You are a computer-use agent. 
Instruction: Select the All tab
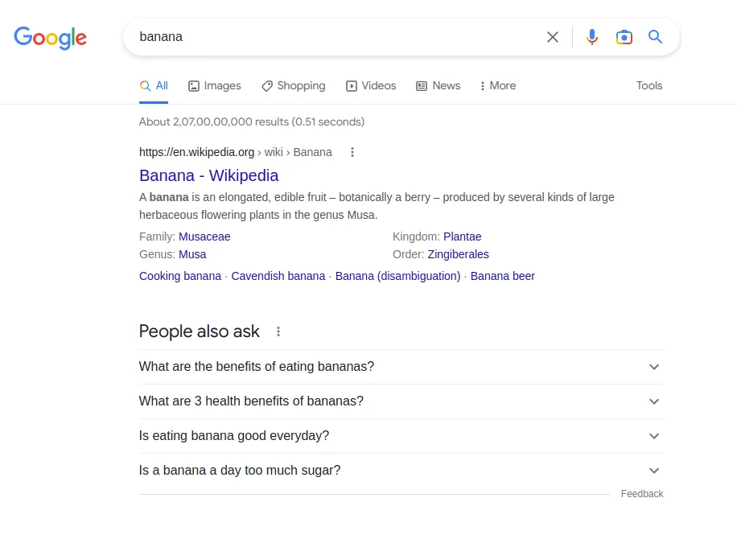(154, 85)
